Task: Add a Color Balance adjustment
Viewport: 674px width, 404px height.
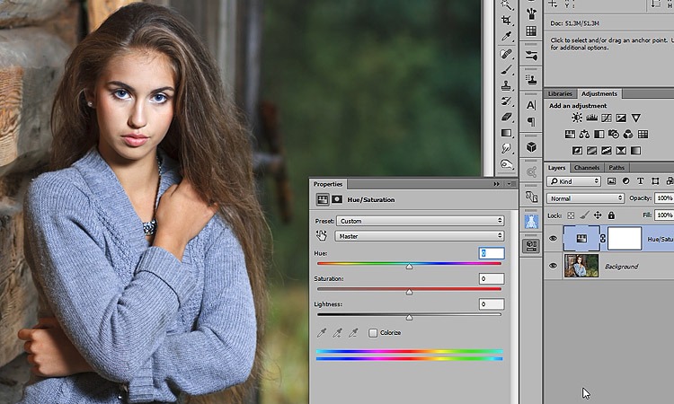Action: point(585,135)
